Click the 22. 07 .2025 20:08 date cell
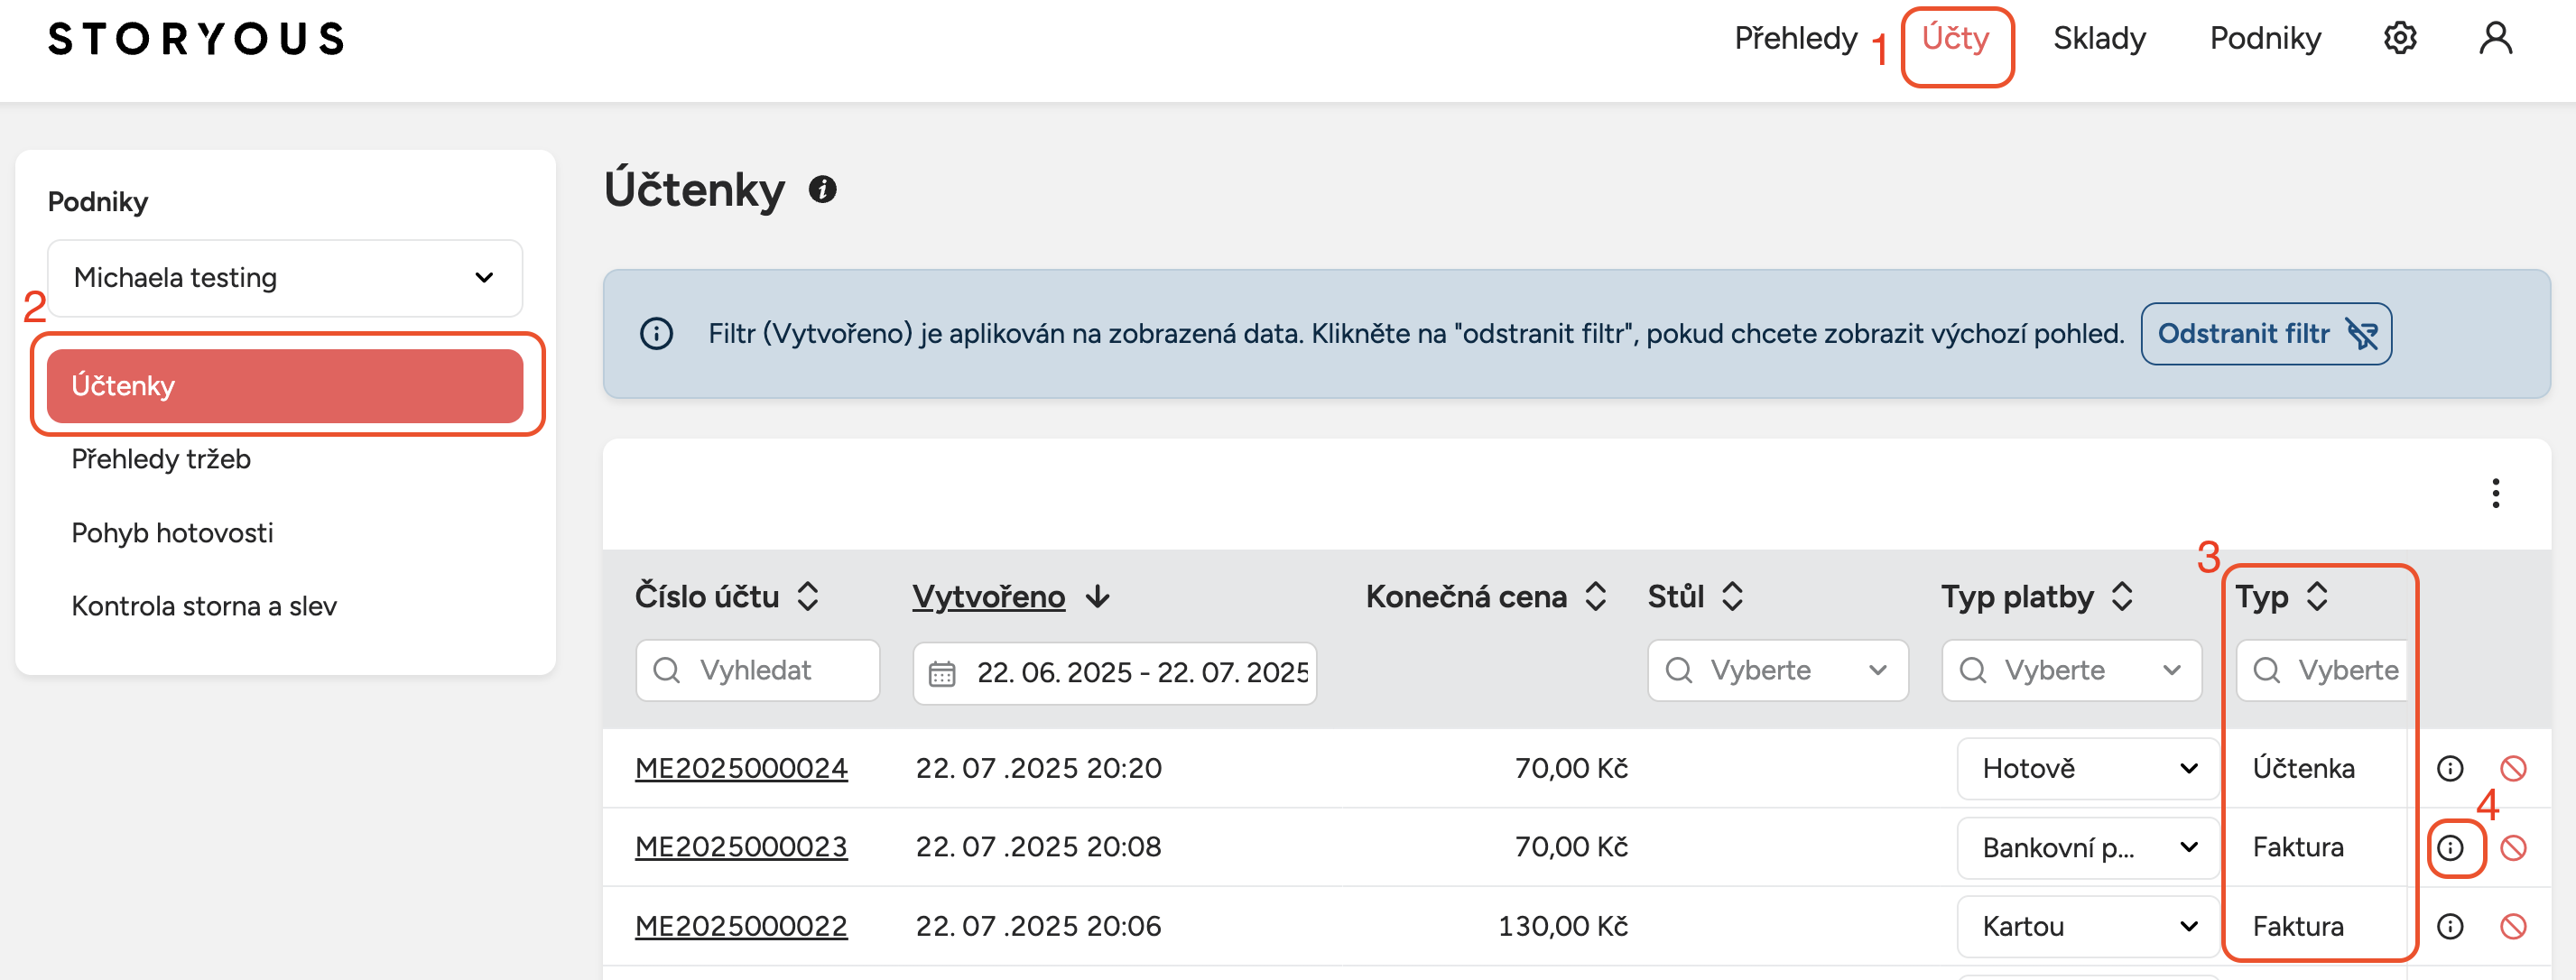The width and height of the screenshot is (2576, 980). click(x=1039, y=847)
